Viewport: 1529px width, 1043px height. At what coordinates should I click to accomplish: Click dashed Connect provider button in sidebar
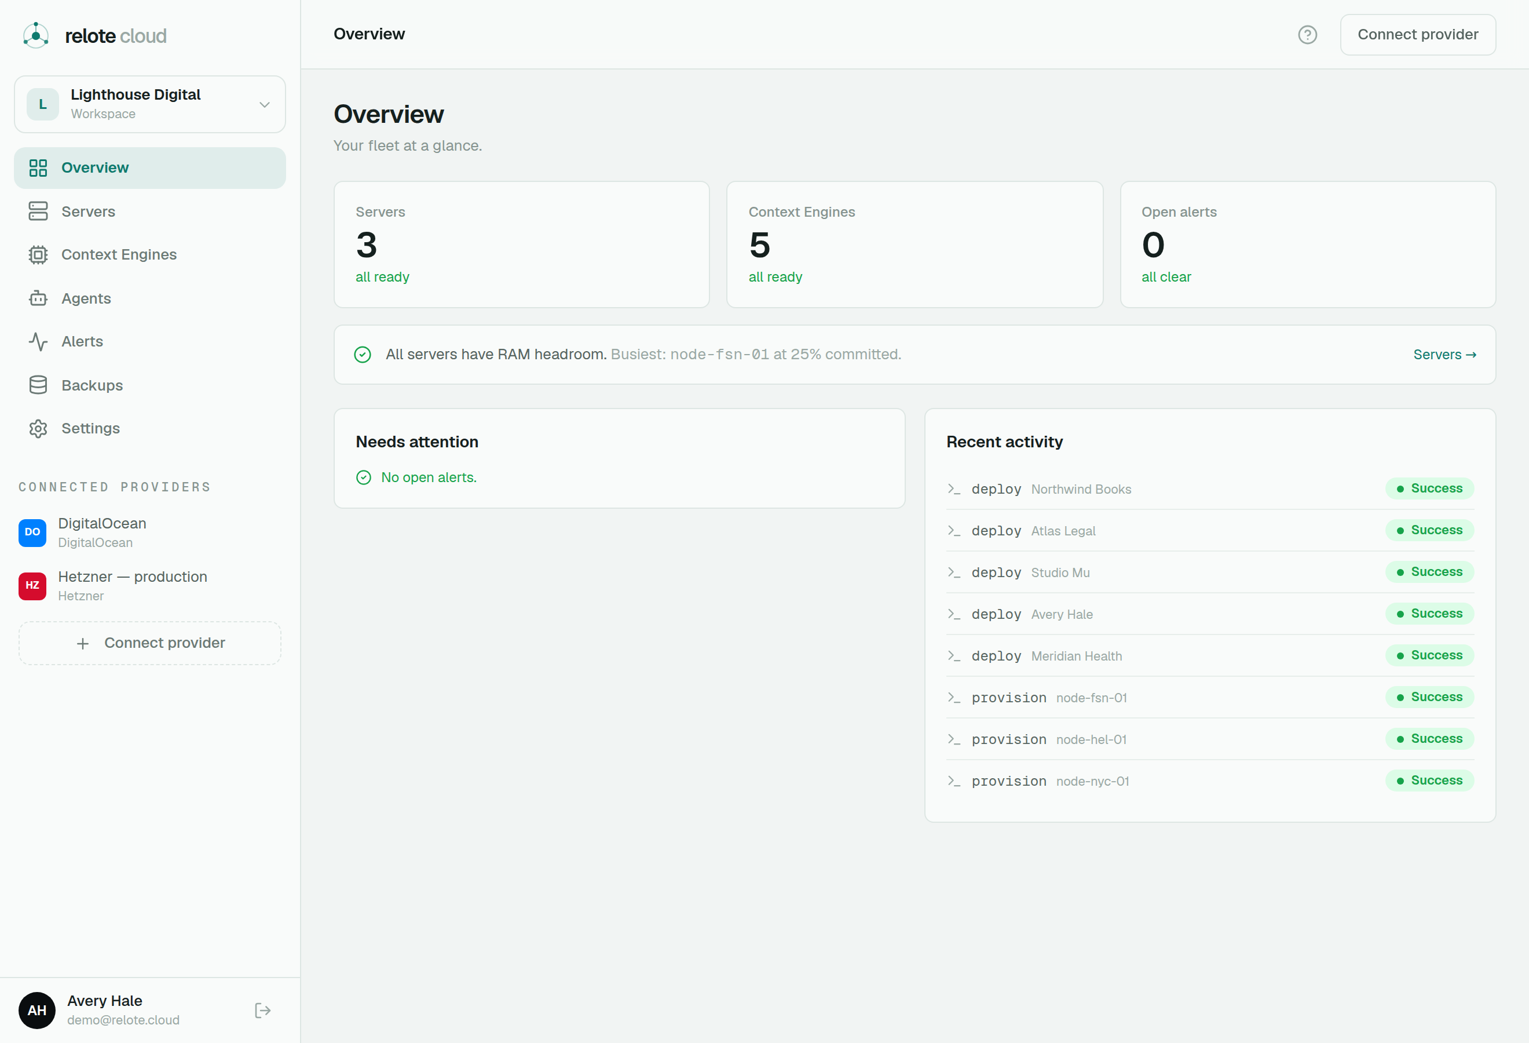(x=150, y=643)
